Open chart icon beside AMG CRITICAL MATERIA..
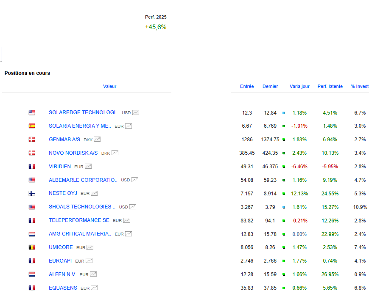Screen dimensions: 369x296 coord(129,234)
